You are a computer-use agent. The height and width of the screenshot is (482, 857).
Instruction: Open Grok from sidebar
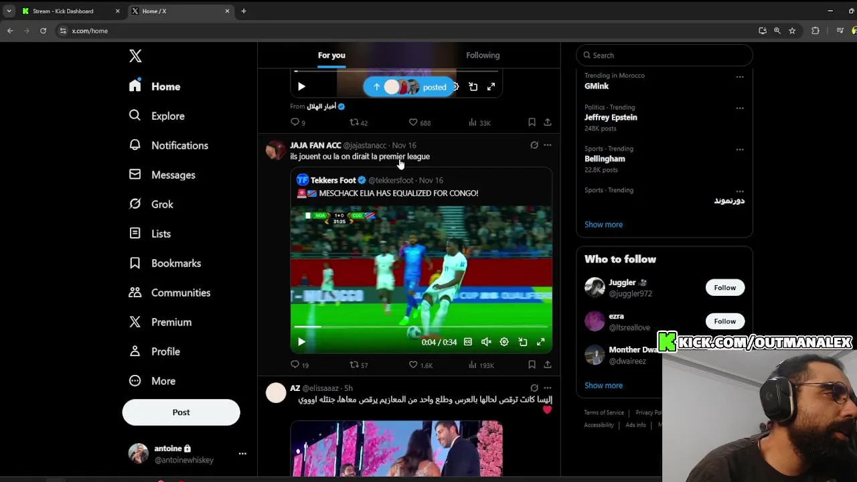(151, 204)
